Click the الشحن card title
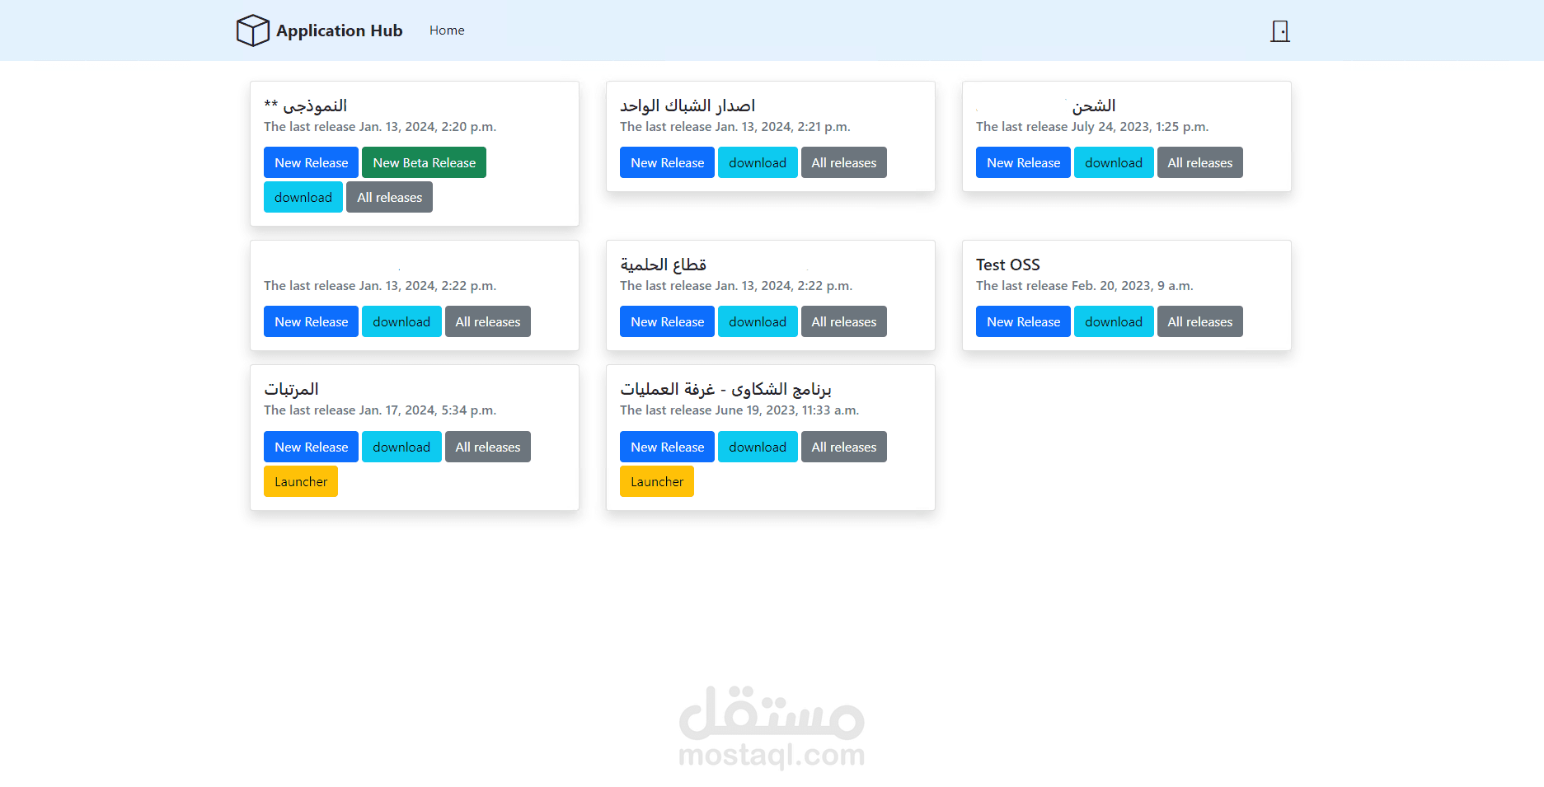This screenshot has height=787, width=1544. click(1094, 105)
